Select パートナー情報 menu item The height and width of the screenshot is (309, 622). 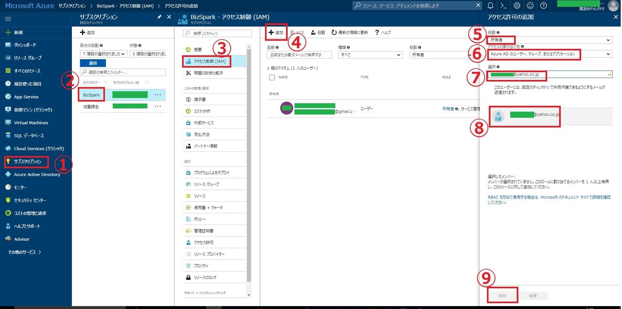click(x=214, y=146)
